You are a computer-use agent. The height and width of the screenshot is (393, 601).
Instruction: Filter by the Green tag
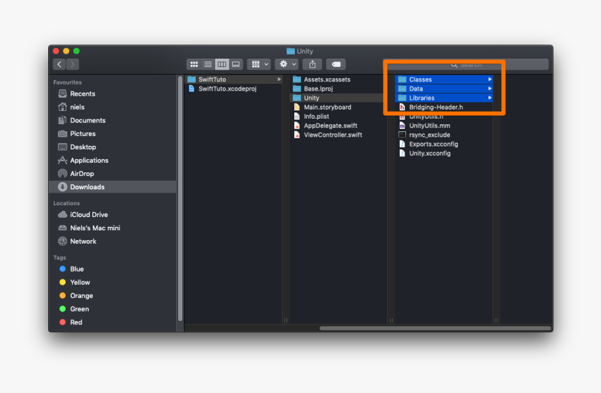click(x=113, y=309)
